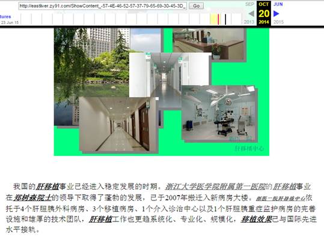Click the Go button
The image size is (324, 237).
pyautogui.click(x=197, y=6)
